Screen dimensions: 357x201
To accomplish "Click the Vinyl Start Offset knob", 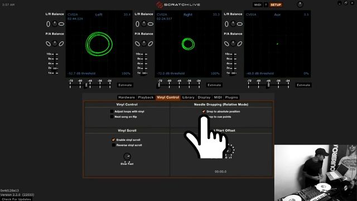I will tap(229, 150).
